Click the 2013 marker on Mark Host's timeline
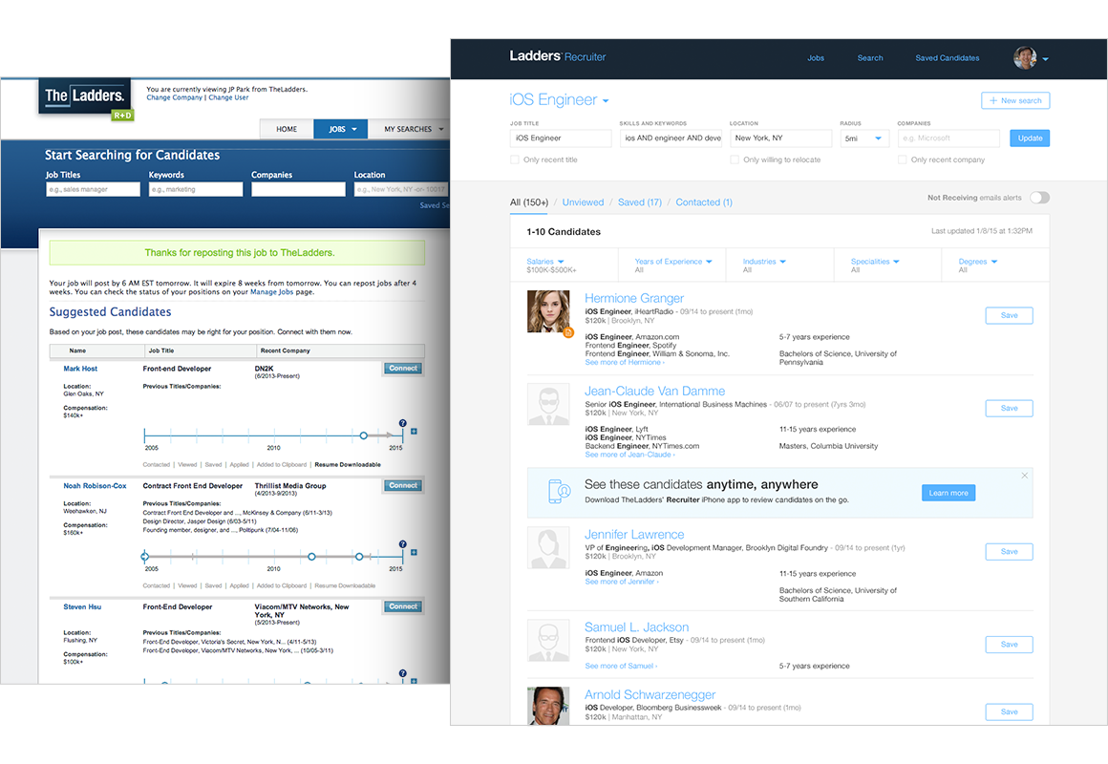This screenshot has width=1108, height=764. 363,435
